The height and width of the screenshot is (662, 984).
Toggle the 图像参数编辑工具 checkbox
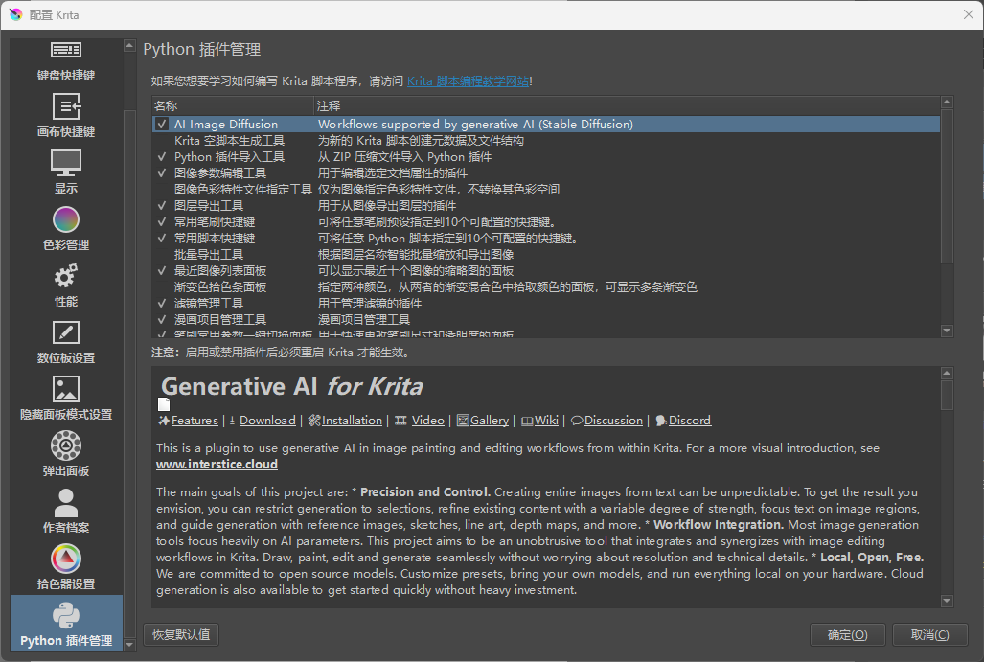pyautogui.click(x=162, y=173)
